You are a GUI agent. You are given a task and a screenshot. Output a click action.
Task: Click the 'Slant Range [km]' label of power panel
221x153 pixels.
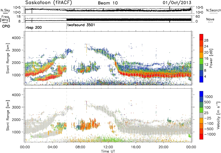8,58
